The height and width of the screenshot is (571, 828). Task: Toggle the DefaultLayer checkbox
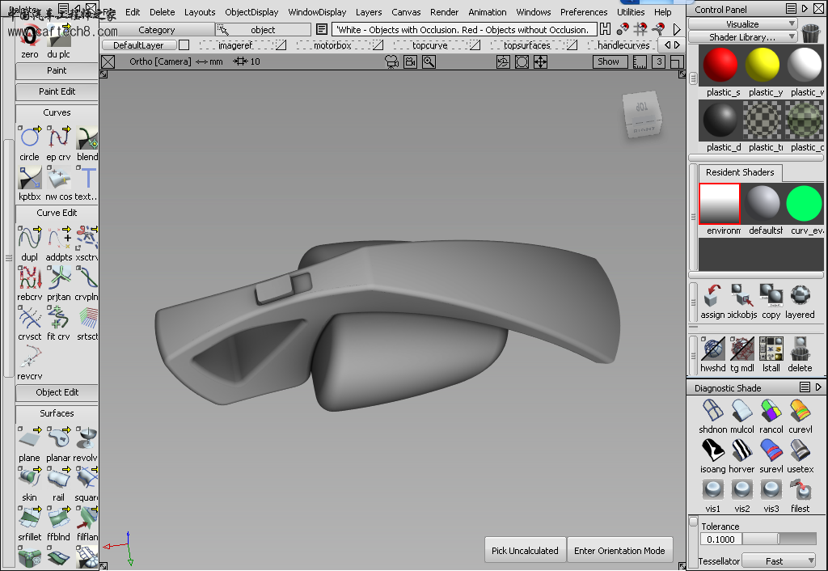pos(184,45)
